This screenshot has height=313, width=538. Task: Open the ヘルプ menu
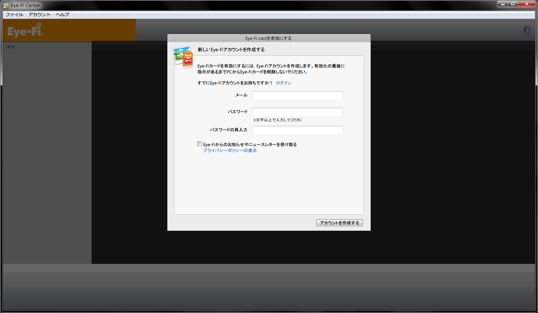pos(62,14)
